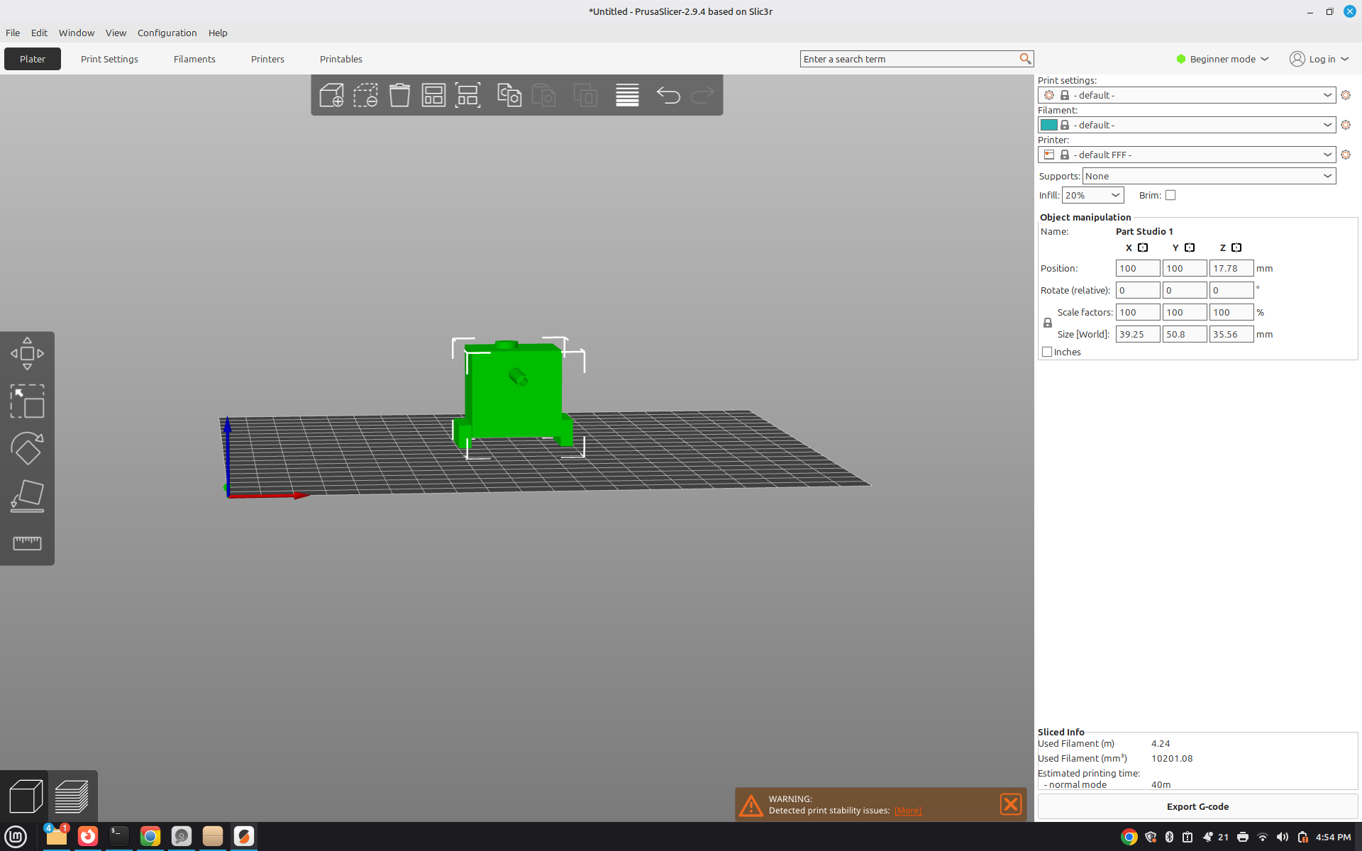This screenshot has height=851, width=1362.
Task: Open variable layer height tool
Action: click(627, 95)
